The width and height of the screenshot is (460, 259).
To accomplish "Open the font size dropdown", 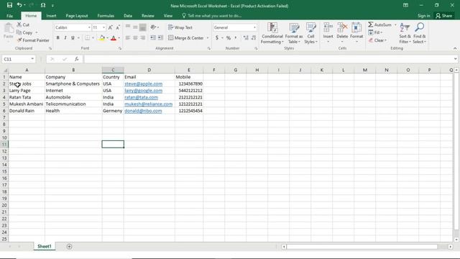I will coord(103,27).
